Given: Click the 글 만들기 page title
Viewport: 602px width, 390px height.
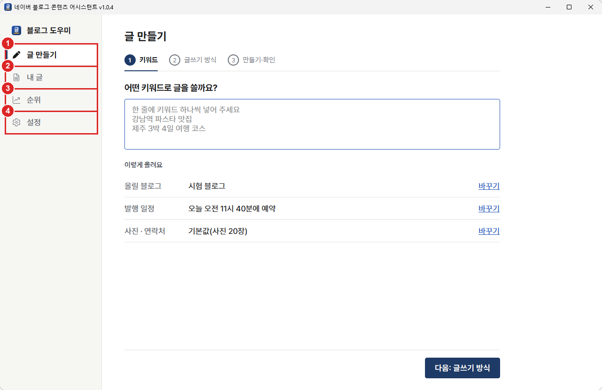Looking at the screenshot, I should [x=146, y=37].
